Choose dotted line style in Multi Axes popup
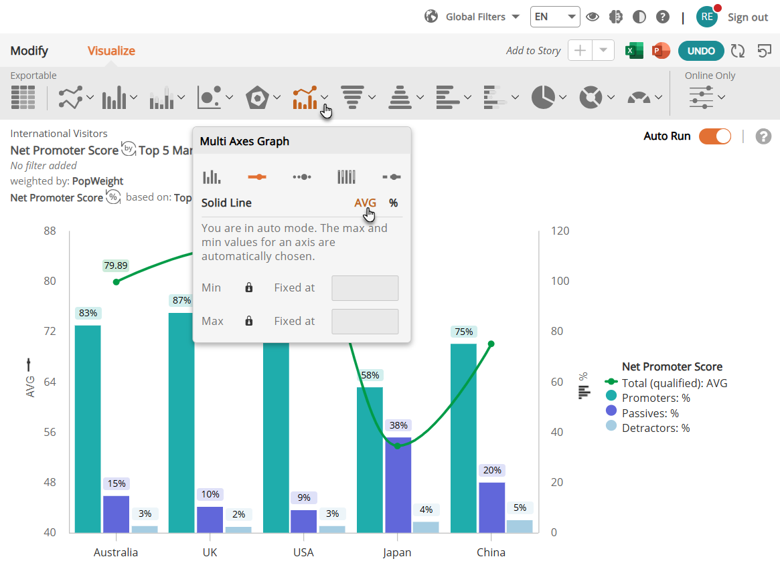The width and height of the screenshot is (780, 567). 302,177
